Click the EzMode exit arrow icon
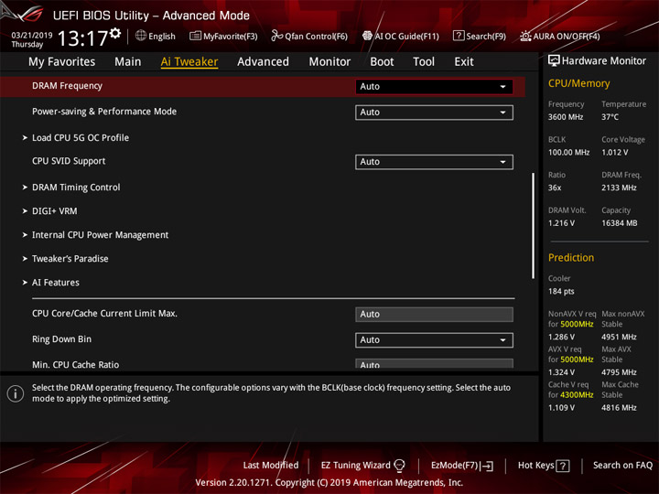 click(486, 466)
